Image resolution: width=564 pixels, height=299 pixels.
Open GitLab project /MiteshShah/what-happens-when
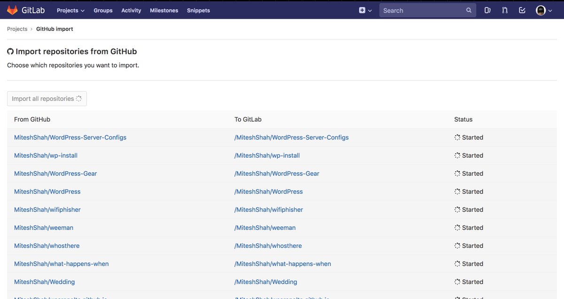(282, 264)
